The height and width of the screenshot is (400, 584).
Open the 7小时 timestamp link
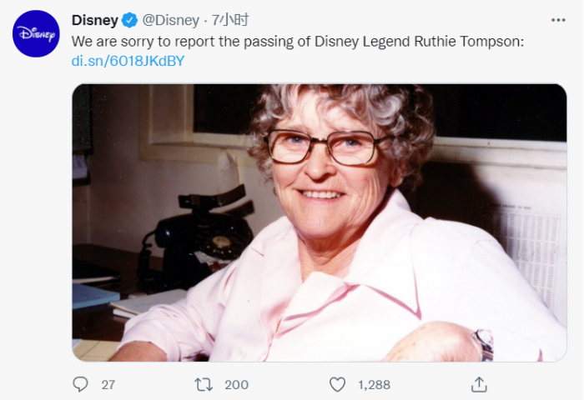pyautogui.click(x=231, y=20)
